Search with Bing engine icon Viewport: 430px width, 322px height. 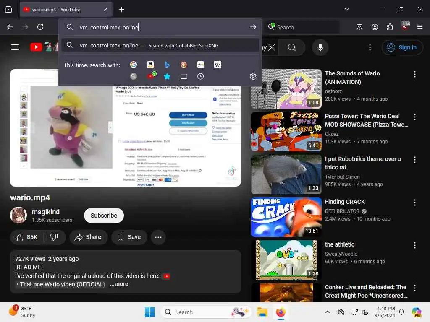(167, 65)
